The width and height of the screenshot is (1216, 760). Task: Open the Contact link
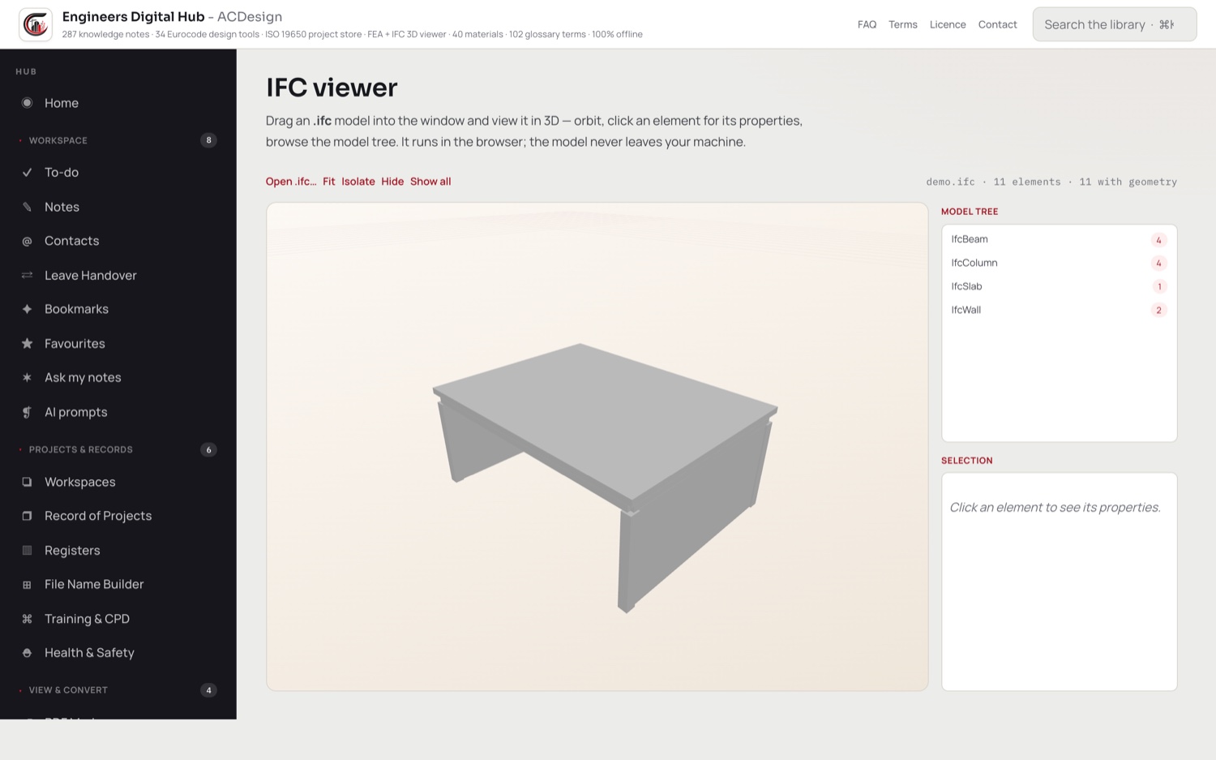pos(997,24)
